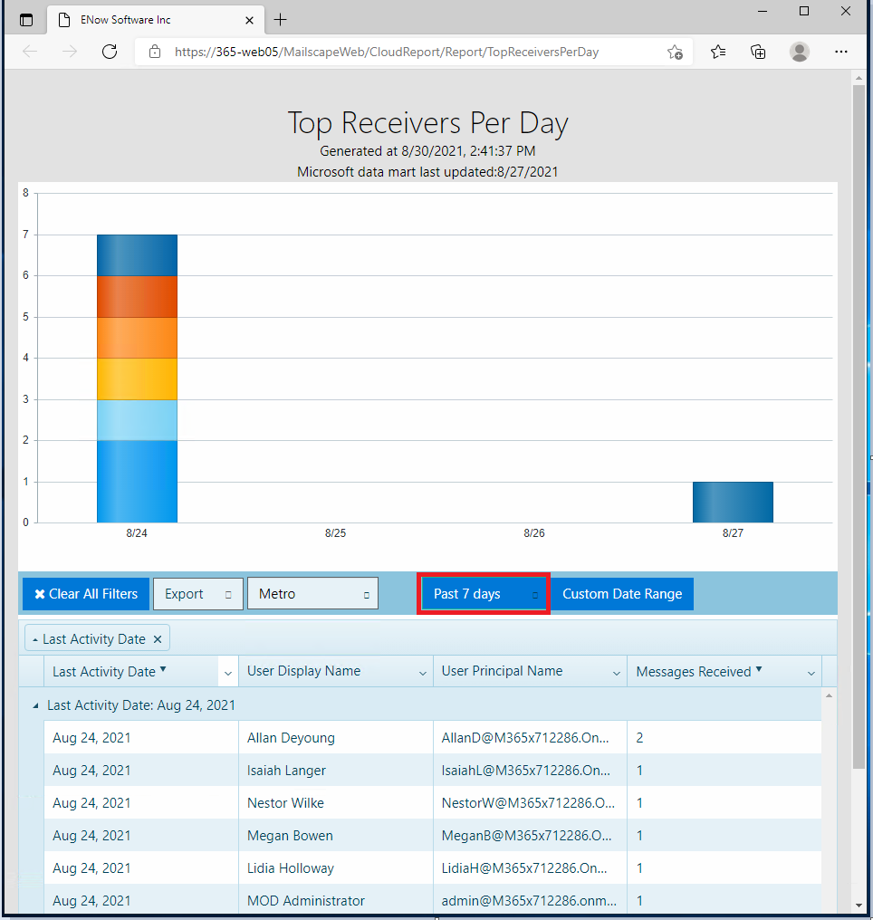Open the Favorites list
Screen dimensions: 873x920
point(718,52)
